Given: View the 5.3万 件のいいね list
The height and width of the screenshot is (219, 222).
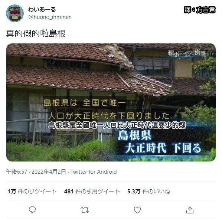Looking at the screenshot, I should pyautogui.click(x=148, y=191).
